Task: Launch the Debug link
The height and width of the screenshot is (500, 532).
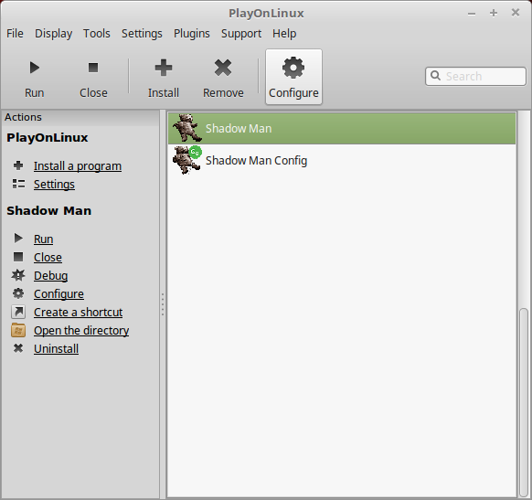Action: click(x=50, y=276)
